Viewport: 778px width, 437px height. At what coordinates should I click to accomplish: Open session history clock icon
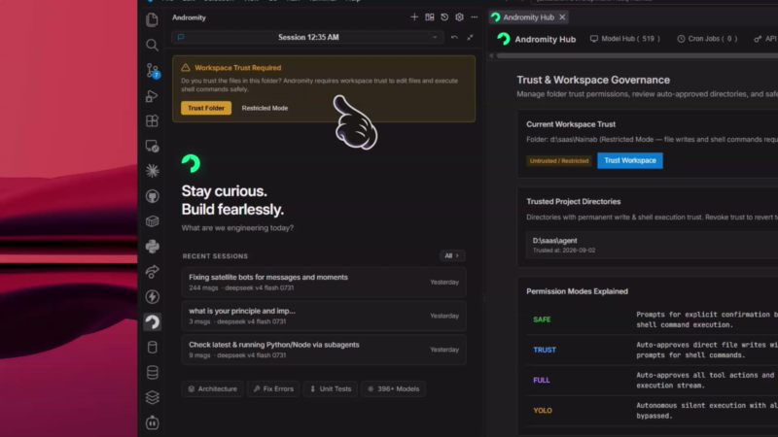tap(444, 17)
